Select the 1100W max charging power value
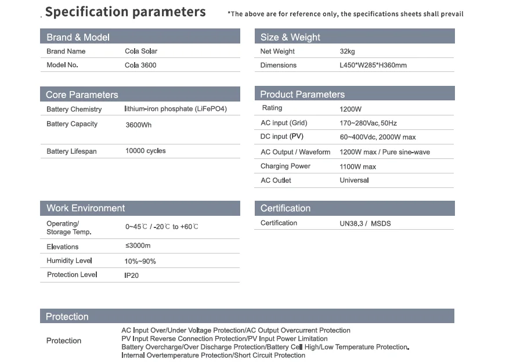The width and height of the screenshot is (524, 362). pos(357,166)
